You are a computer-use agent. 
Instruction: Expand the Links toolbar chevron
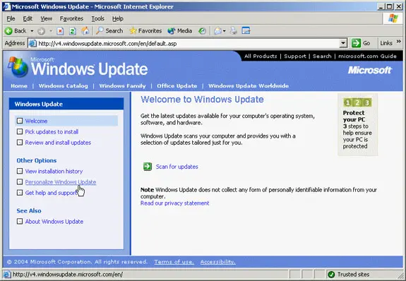(399, 42)
